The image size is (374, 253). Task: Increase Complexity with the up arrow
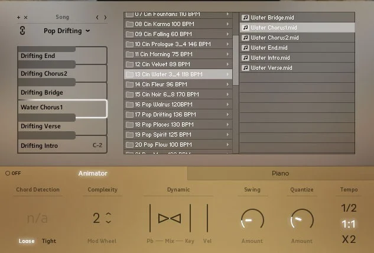pyautogui.click(x=109, y=214)
